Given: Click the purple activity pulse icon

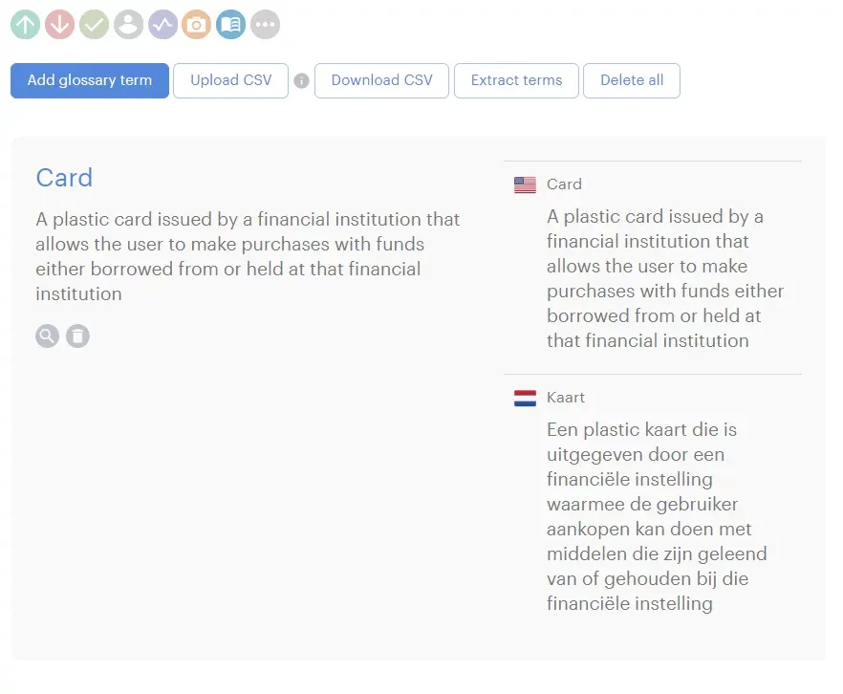Looking at the screenshot, I should point(162,25).
